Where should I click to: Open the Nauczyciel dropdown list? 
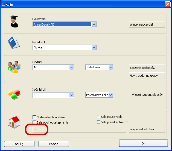click(94, 24)
